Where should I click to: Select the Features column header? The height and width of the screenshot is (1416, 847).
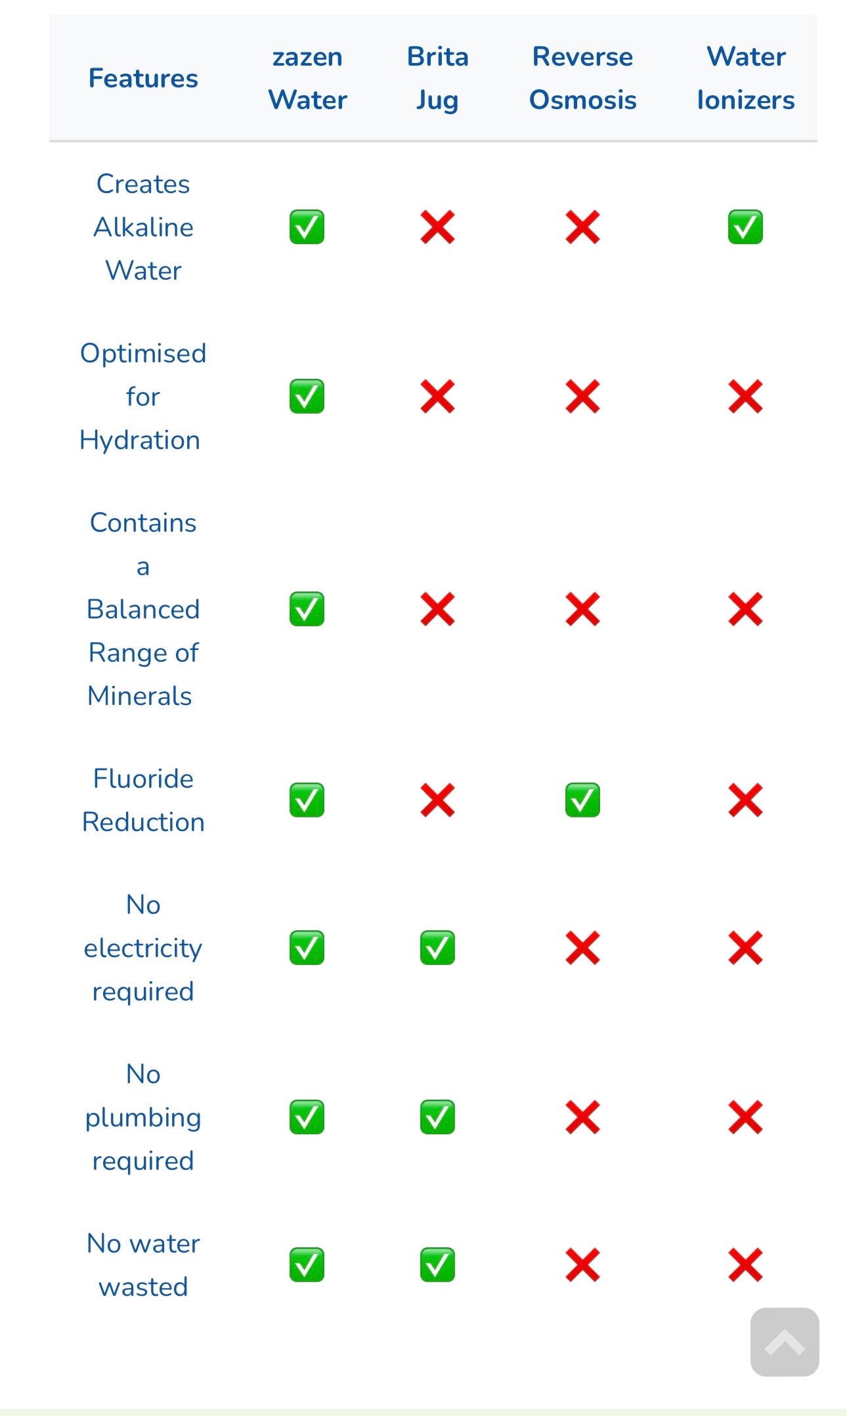point(143,78)
